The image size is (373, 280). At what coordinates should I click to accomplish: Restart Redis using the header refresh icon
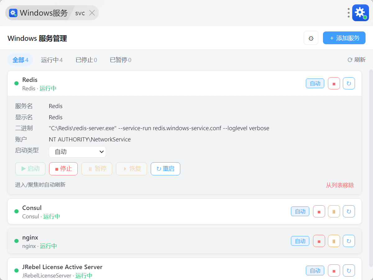point(349,83)
